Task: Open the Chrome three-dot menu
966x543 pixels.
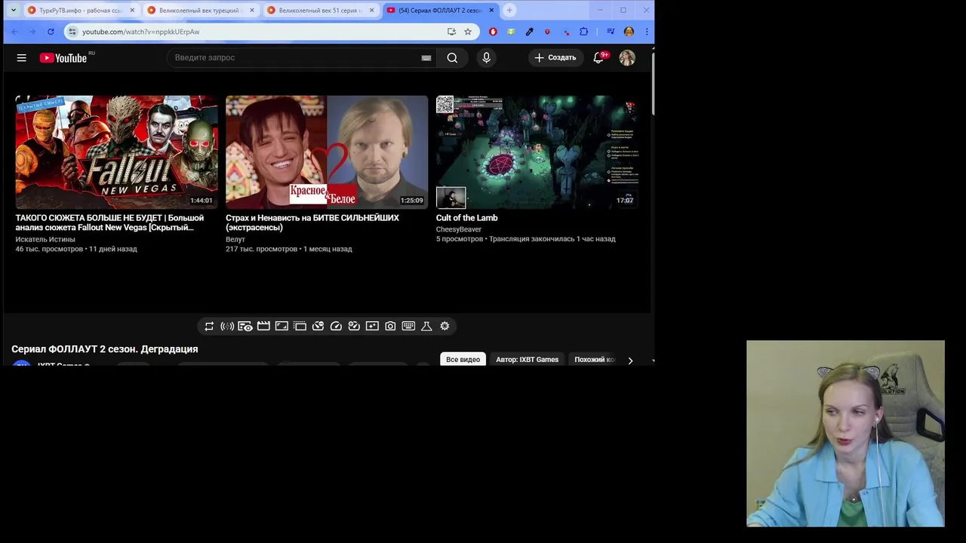Action: click(647, 32)
